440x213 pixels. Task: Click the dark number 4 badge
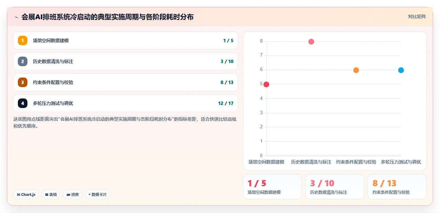tap(23, 103)
